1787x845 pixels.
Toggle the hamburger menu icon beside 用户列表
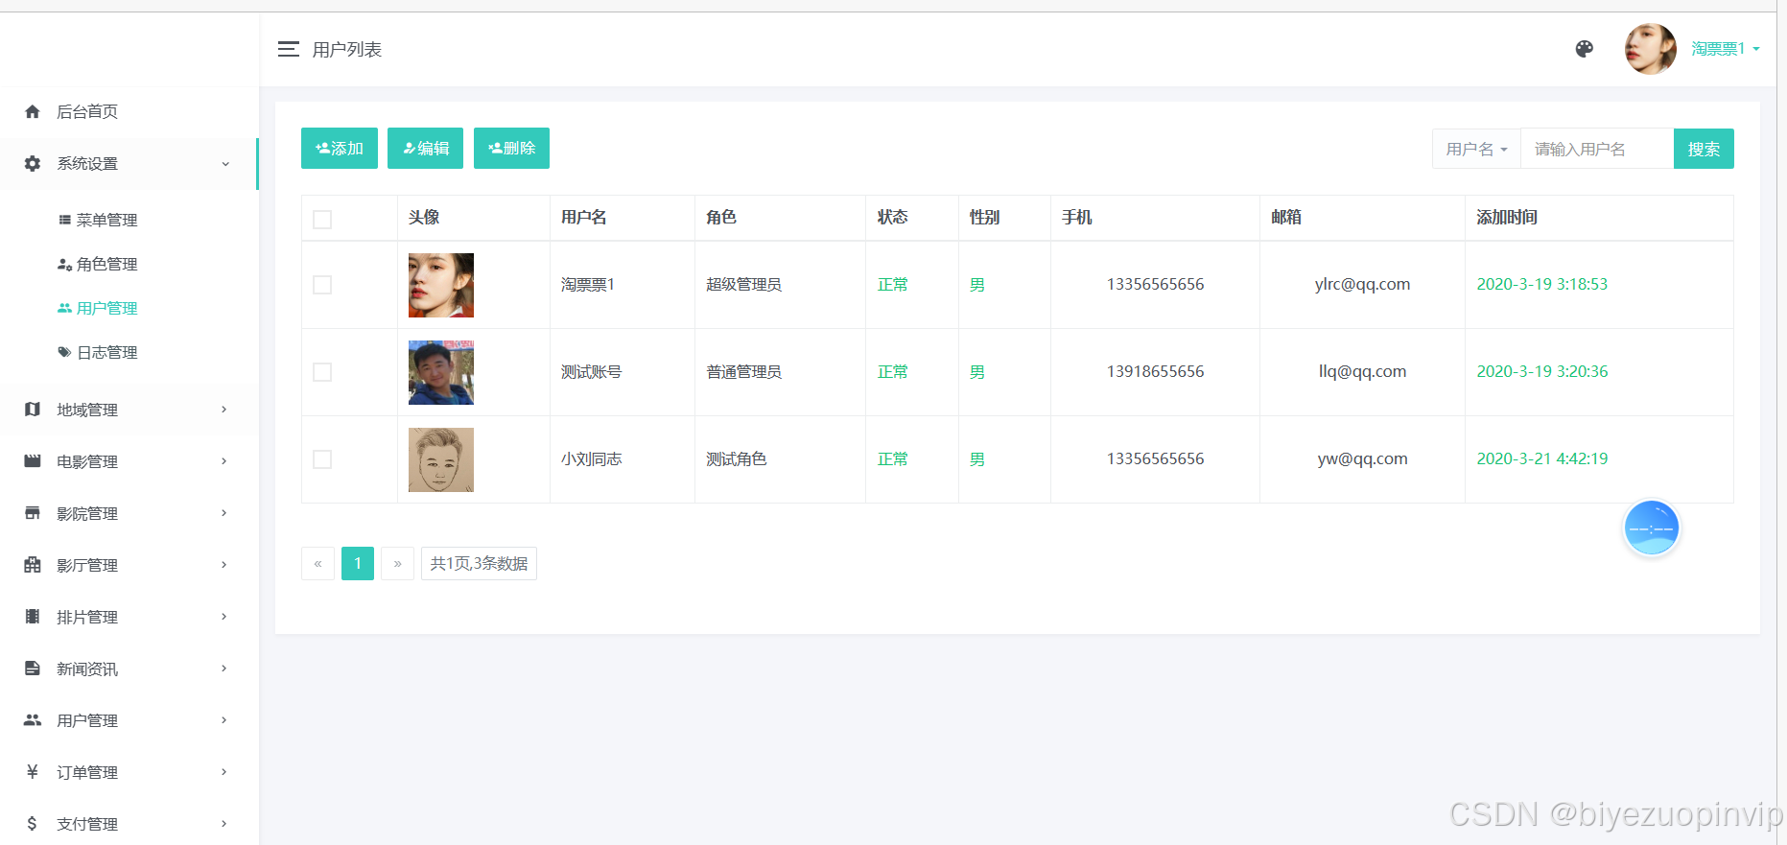pos(288,49)
